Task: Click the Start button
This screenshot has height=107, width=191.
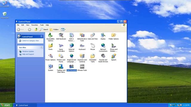Action: tap(6, 105)
